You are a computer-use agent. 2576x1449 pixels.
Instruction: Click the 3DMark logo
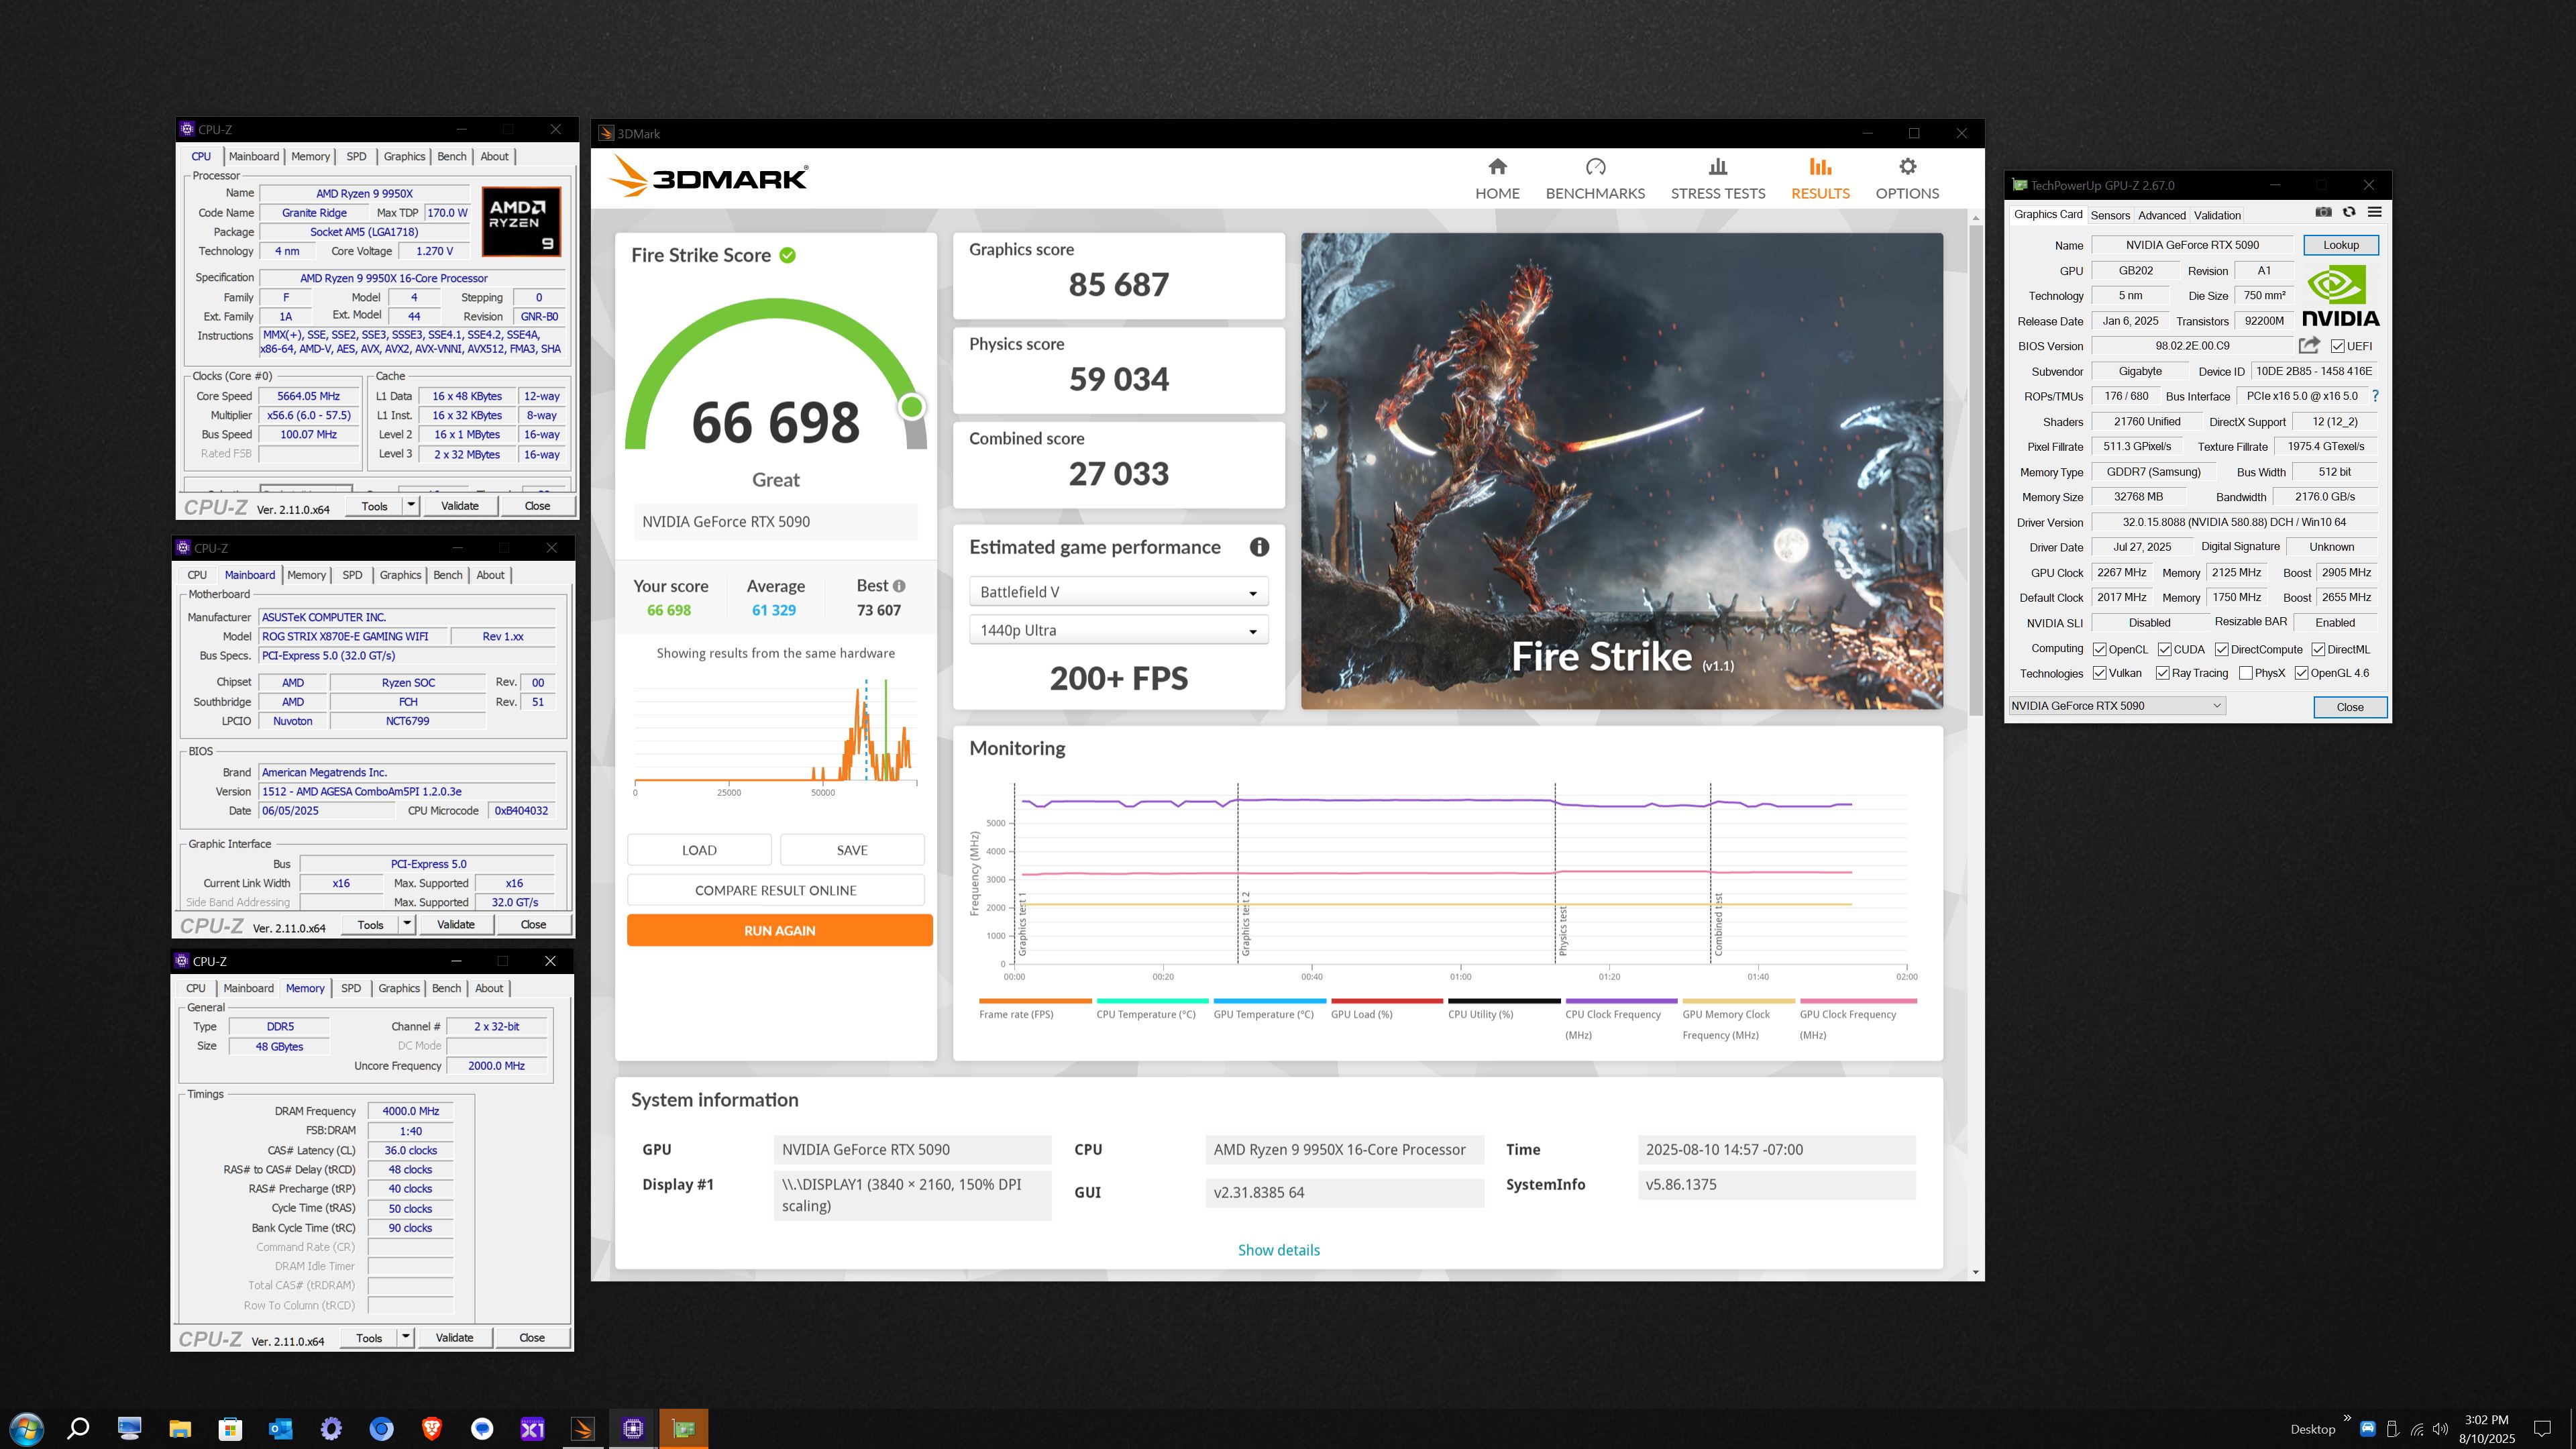click(709, 178)
